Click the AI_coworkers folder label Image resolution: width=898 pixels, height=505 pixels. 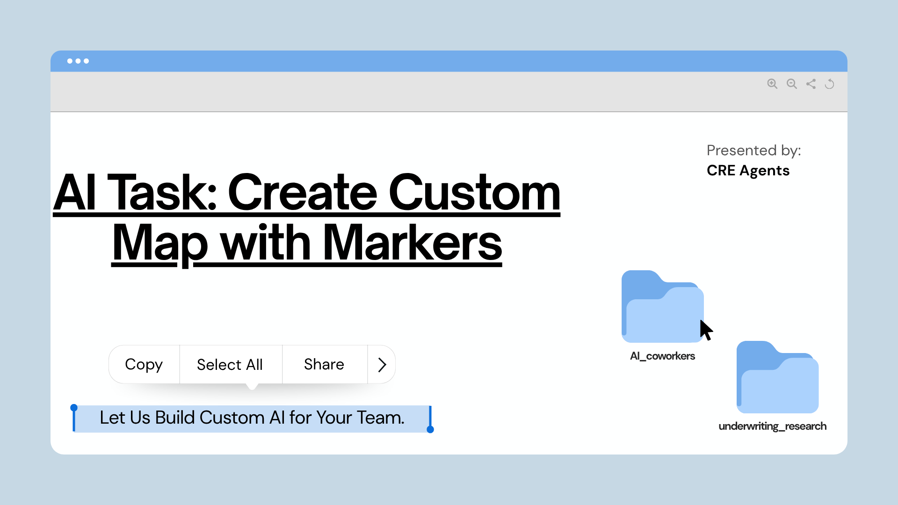pos(662,356)
